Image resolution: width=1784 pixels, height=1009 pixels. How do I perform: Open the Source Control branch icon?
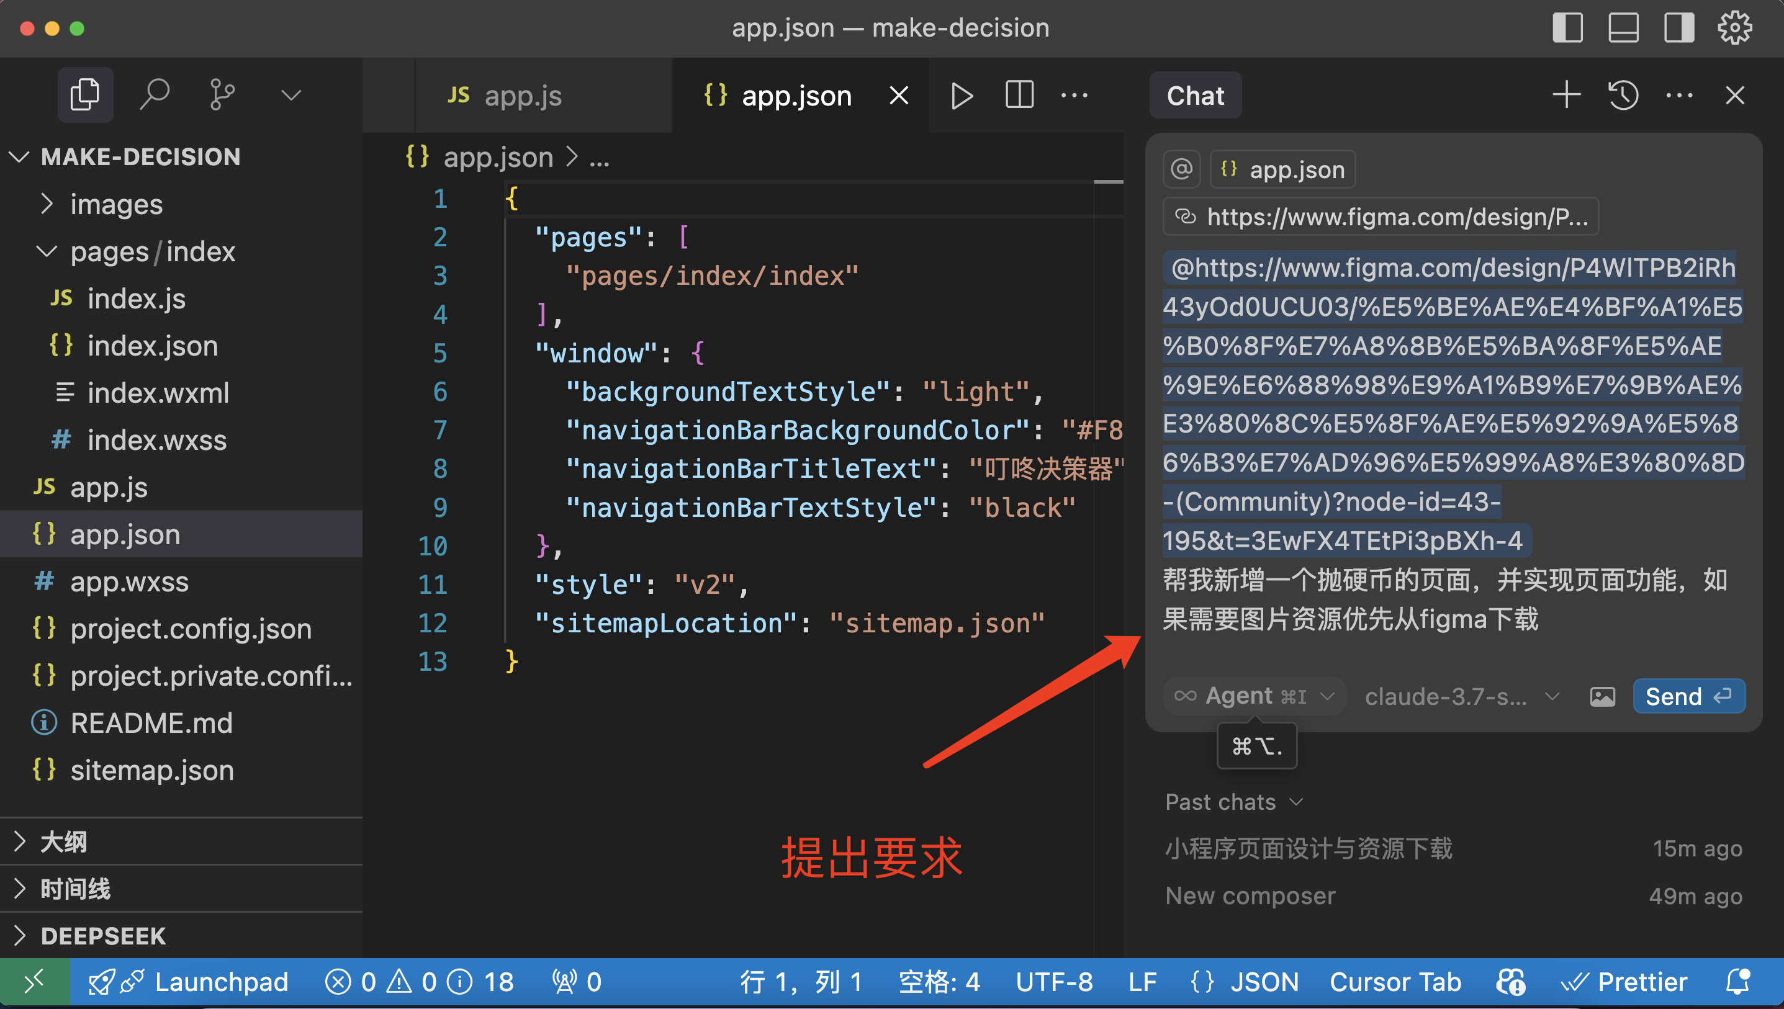click(x=222, y=95)
